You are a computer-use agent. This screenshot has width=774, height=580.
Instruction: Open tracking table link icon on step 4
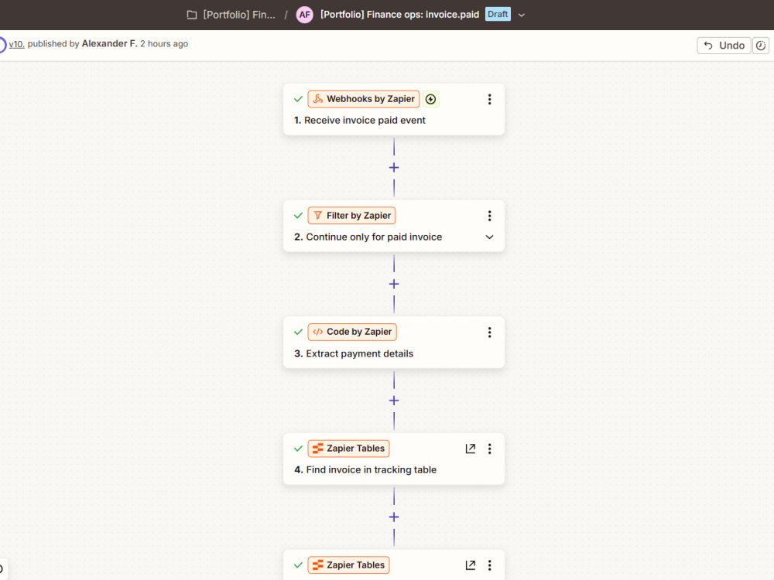coord(471,449)
